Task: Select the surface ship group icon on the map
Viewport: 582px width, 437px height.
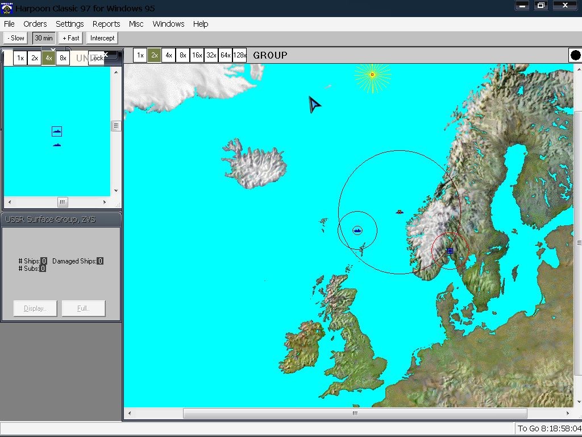Action: pos(357,230)
